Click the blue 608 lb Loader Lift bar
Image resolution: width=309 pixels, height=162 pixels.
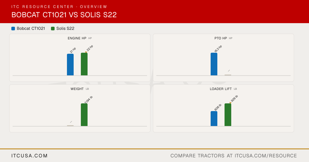pos(214,119)
